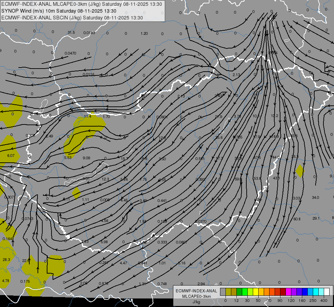Select the map value 0.164

click(8, 239)
